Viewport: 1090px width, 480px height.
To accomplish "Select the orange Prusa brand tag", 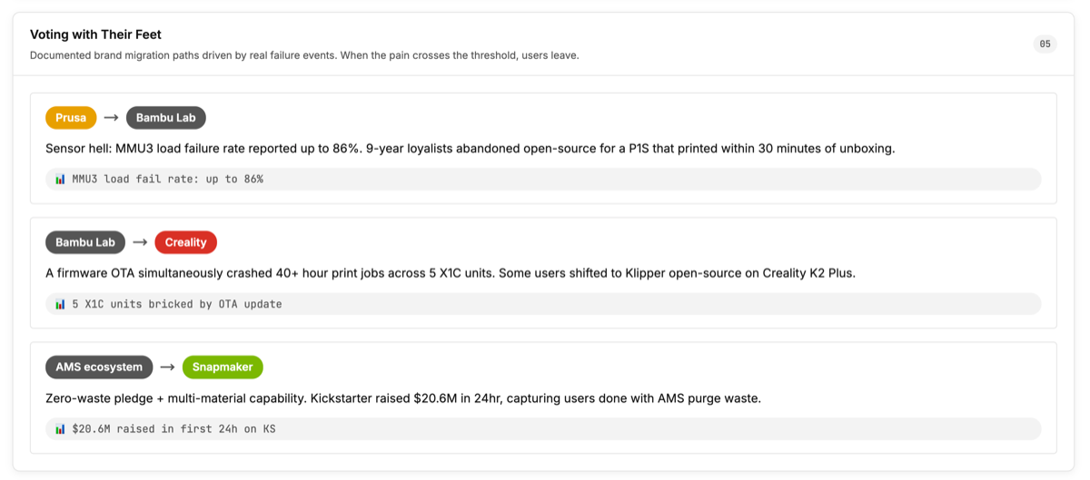I will [71, 118].
